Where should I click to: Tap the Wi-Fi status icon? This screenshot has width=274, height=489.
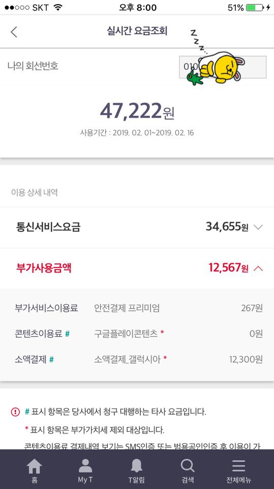click(58, 8)
